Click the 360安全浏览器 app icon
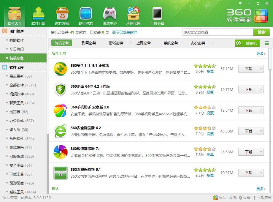 coord(61,131)
